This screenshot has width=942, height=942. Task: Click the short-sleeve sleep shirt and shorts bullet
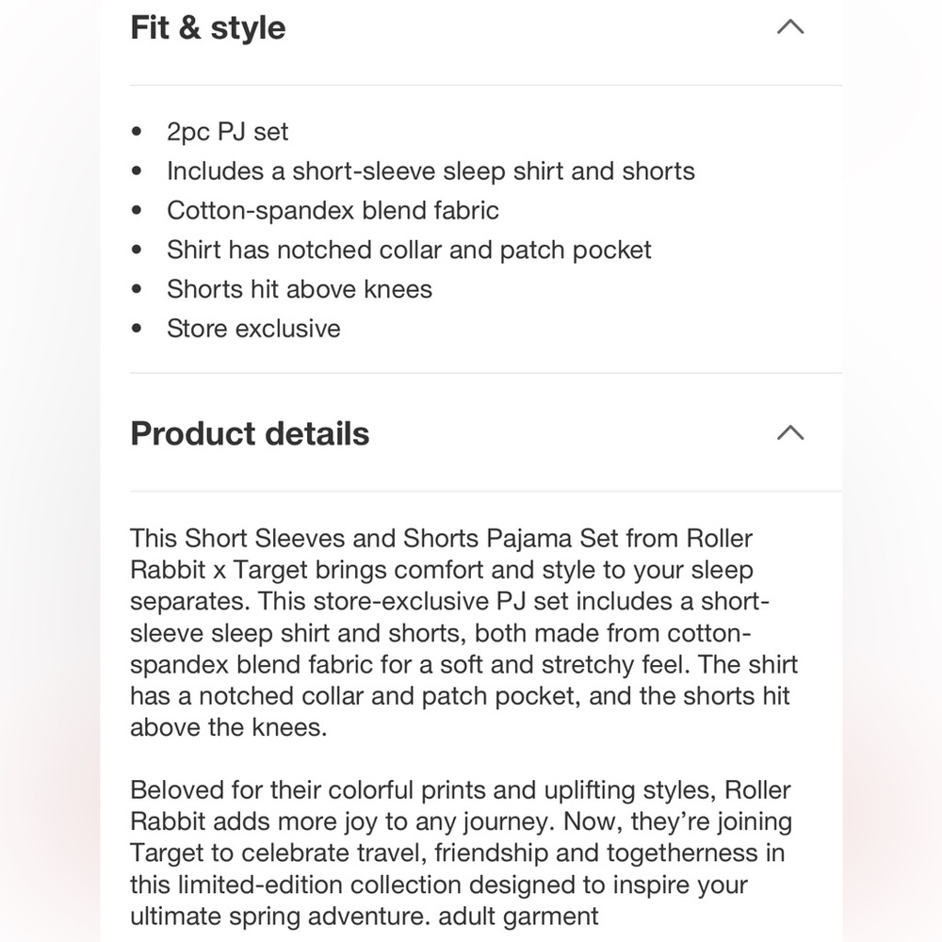click(x=430, y=171)
